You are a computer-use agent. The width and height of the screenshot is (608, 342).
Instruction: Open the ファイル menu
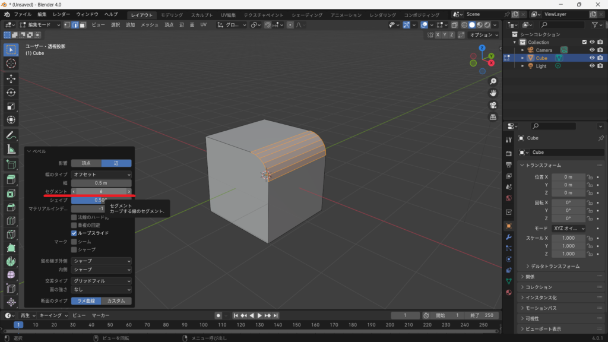coord(23,14)
